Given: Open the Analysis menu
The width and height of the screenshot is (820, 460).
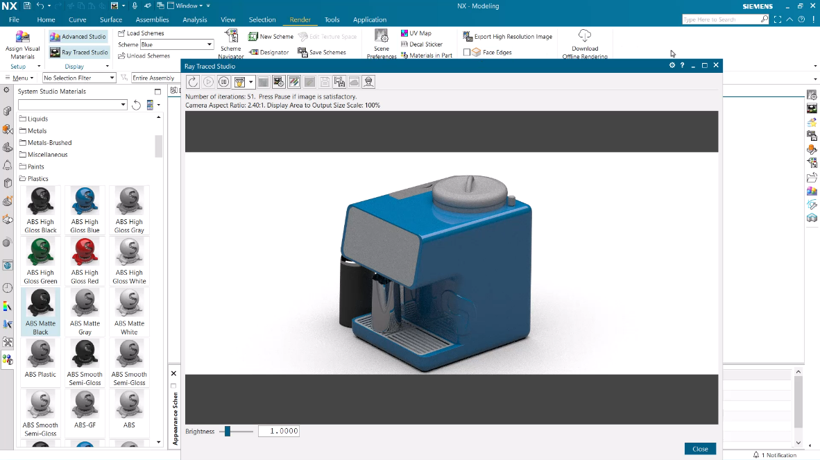Looking at the screenshot, I should point(194,19).
